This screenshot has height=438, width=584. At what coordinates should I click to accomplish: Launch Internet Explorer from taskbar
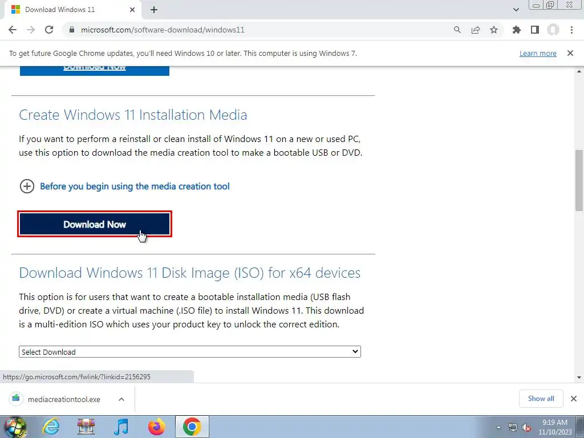click(51, 427)
